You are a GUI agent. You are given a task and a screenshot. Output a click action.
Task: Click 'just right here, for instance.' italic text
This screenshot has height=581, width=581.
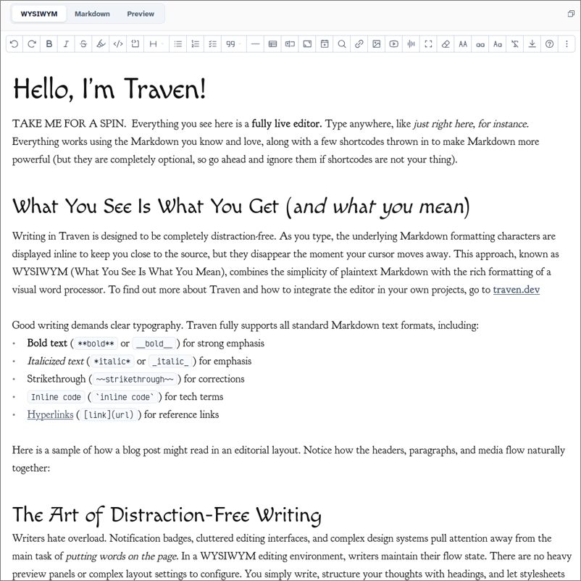(471, 124)
